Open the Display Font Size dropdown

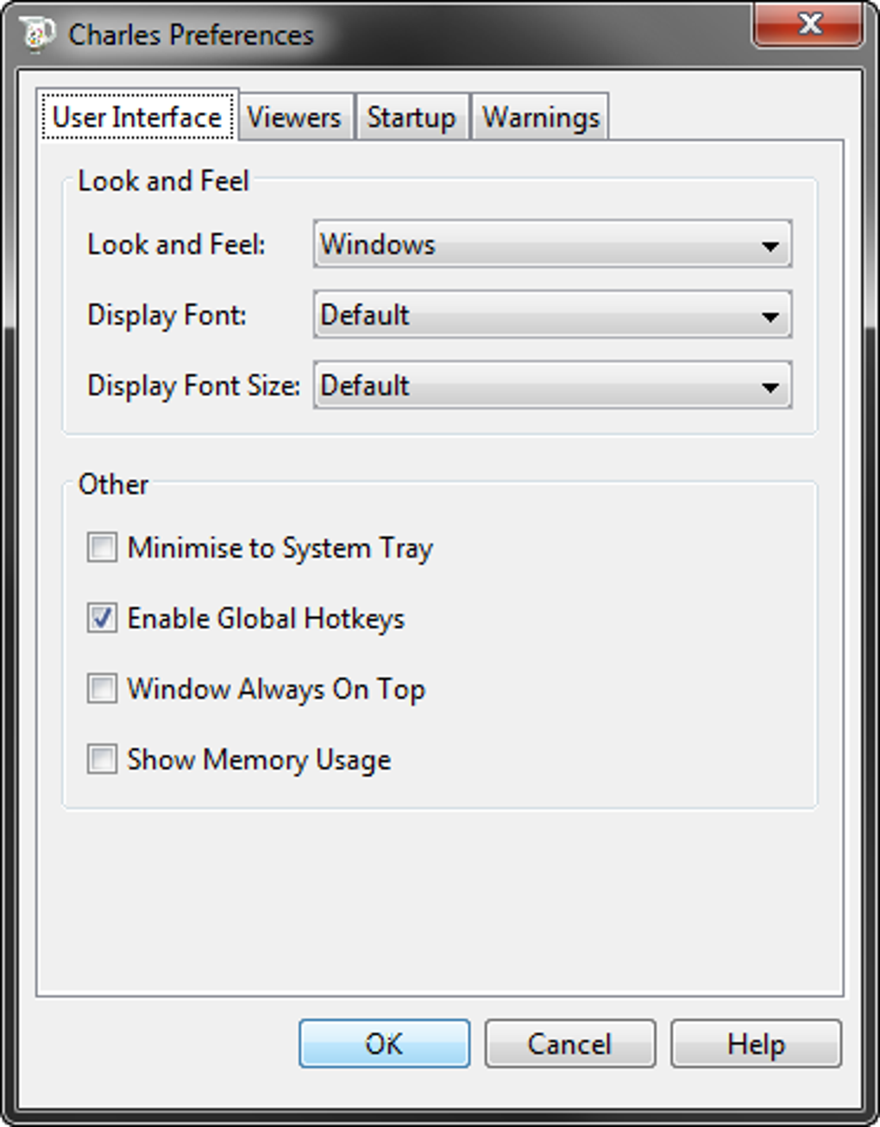[x=552, y=386]
